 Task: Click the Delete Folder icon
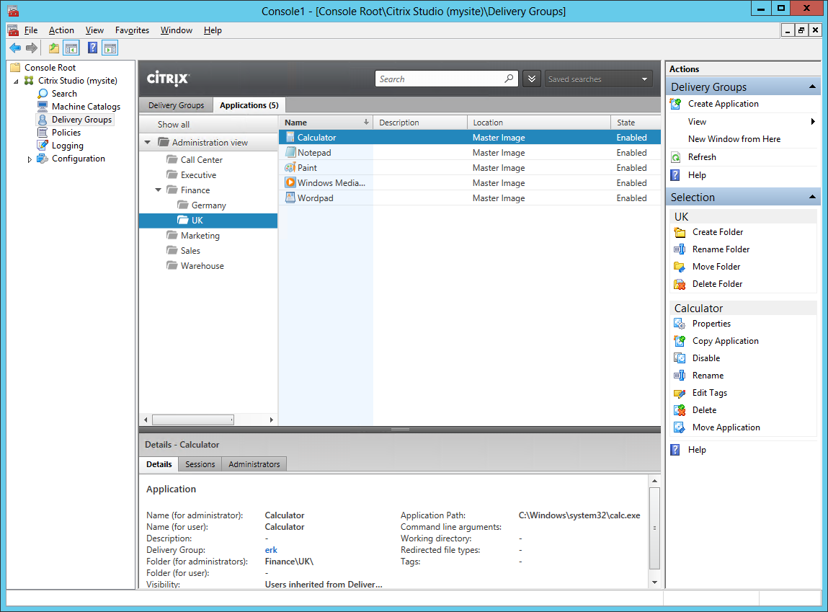pyautogui.click(x=679, y=284)
